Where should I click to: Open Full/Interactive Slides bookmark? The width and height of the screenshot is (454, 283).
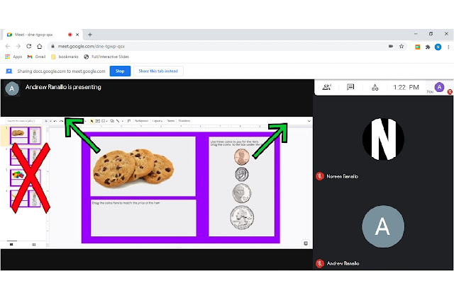(x=106, y=57)
